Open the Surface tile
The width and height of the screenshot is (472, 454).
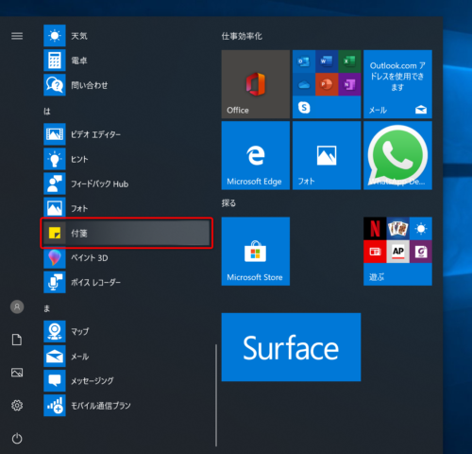click(x=291, y=347)
